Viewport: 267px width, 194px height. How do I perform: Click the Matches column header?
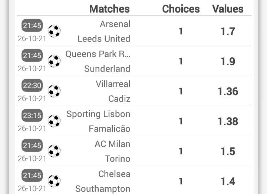tap(109, 9)
